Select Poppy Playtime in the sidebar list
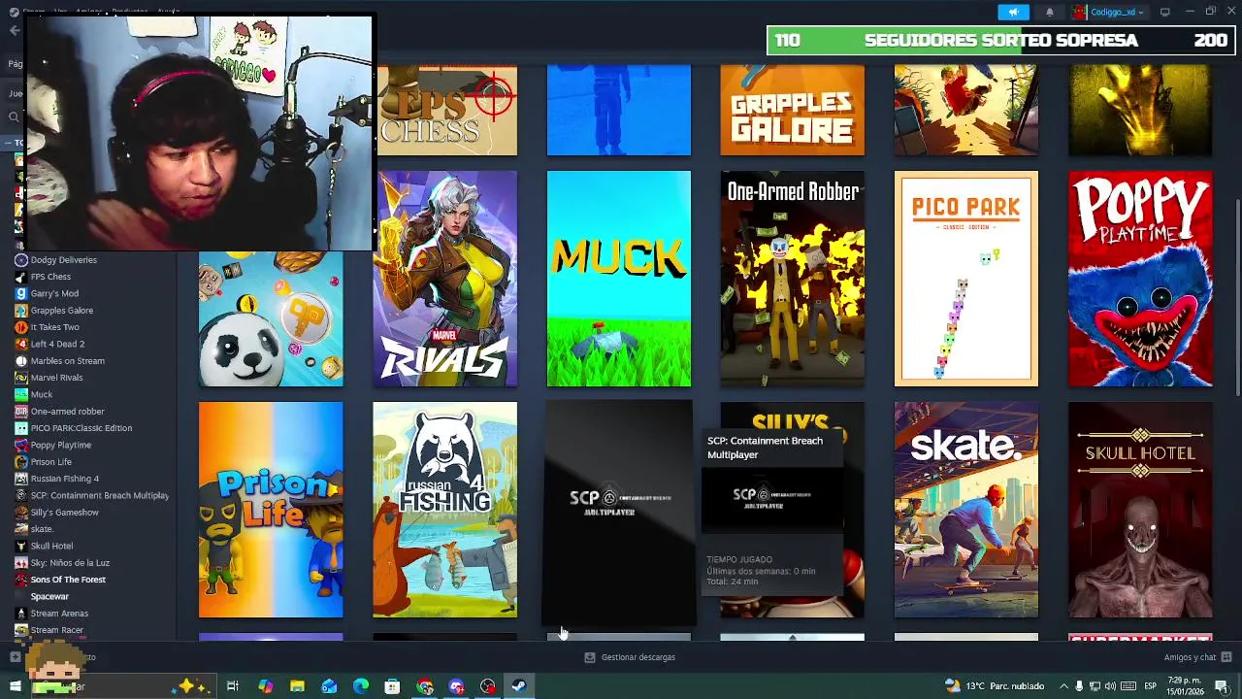 pyautogui.click(x=61, y=445)
